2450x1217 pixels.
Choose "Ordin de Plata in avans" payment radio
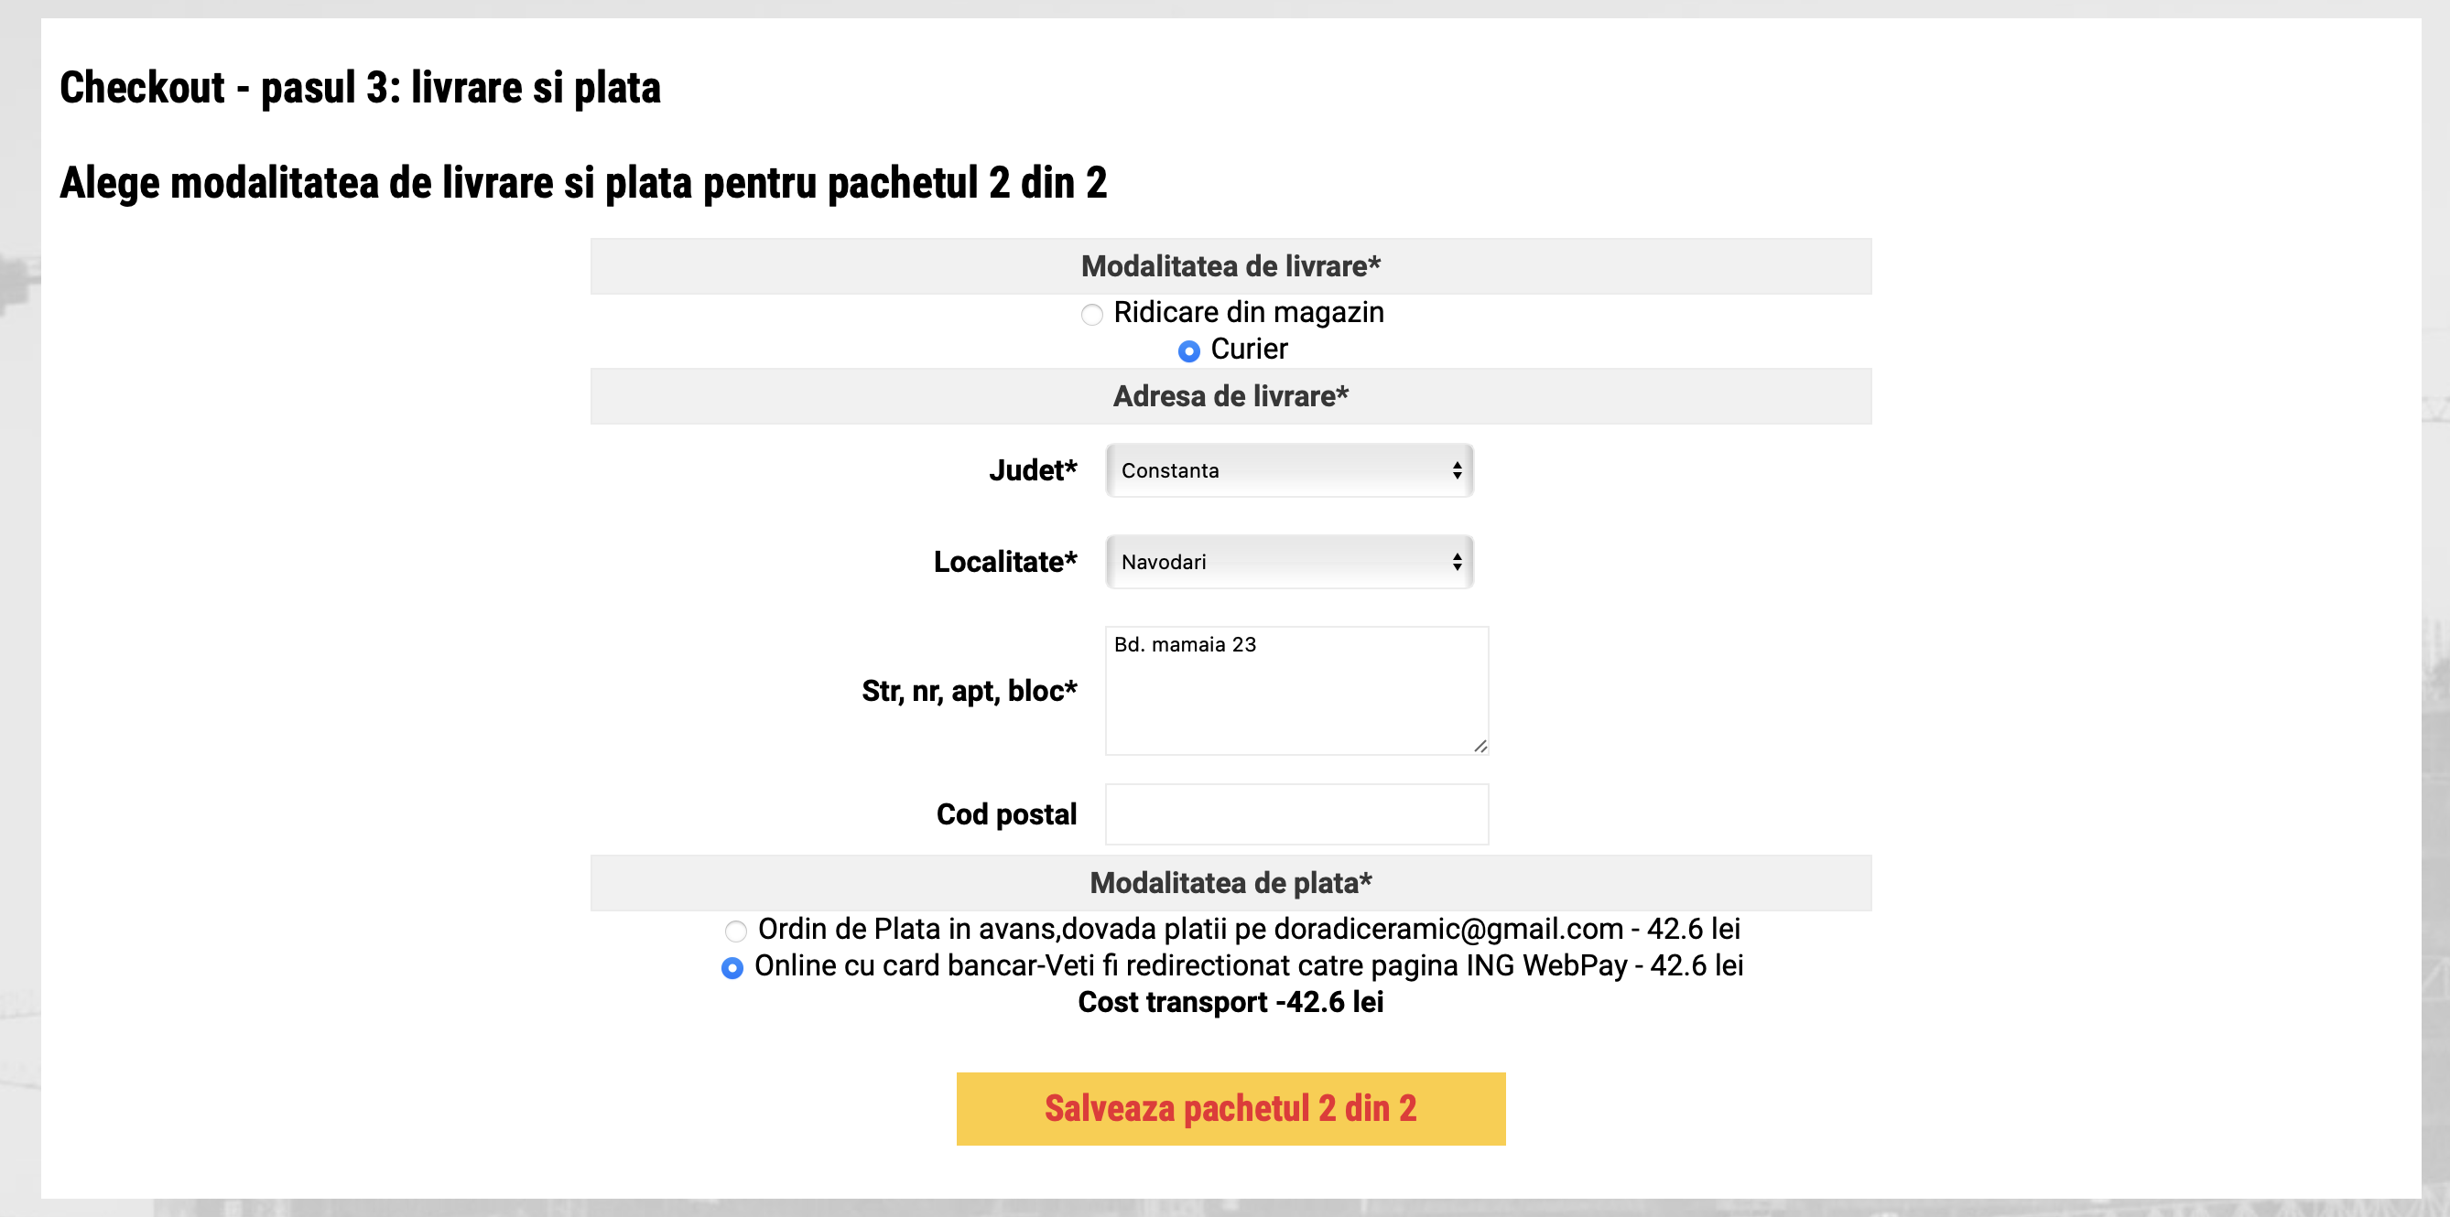735,931
